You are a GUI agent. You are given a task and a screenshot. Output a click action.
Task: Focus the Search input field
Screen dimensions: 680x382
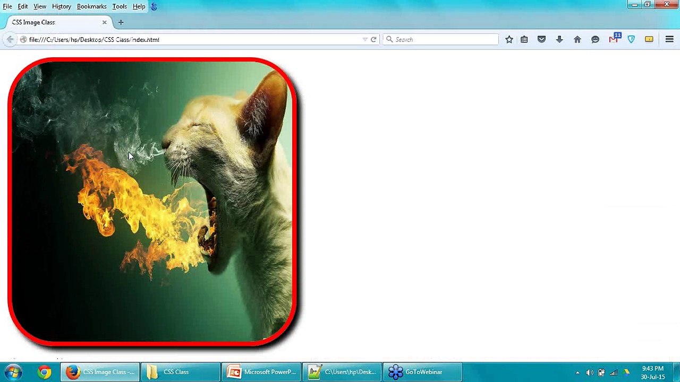point(441,39)
